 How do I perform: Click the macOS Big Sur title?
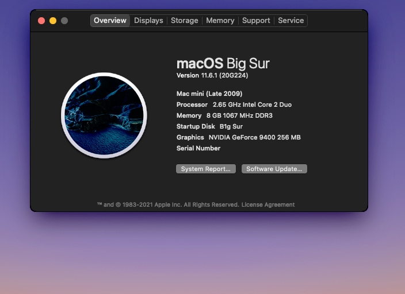click(223, 63)
